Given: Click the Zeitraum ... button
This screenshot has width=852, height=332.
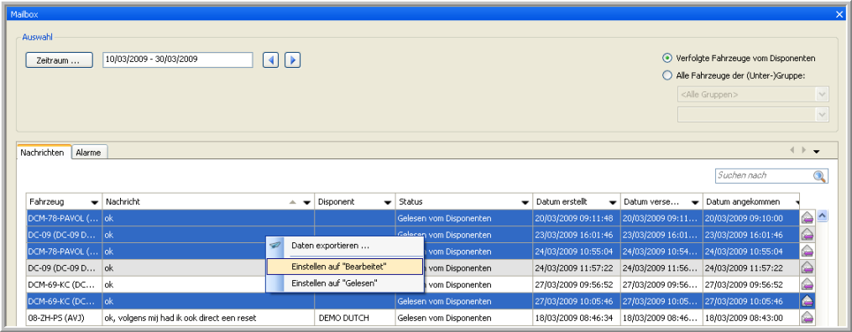Looking at the screenshot, I should [x=59, y=60].
